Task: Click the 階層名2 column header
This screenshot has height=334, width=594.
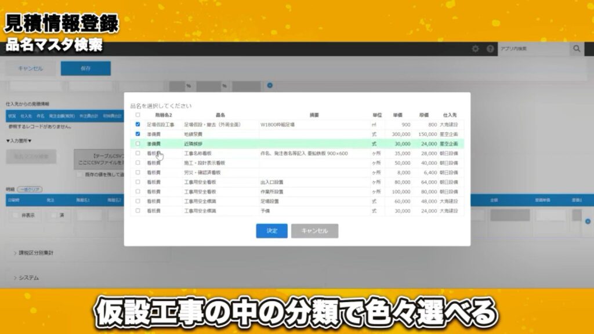Action: point(163,115)
